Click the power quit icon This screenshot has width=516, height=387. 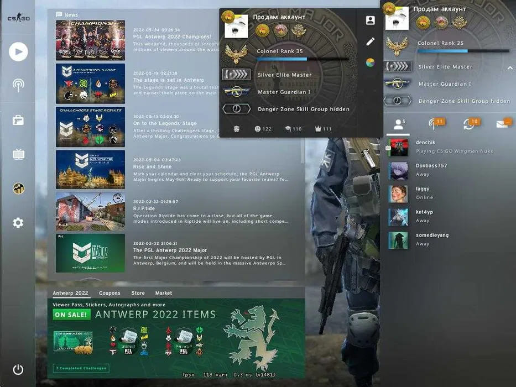pos(18,369)
